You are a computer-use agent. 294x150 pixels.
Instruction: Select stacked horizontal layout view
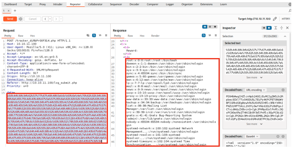210,27
